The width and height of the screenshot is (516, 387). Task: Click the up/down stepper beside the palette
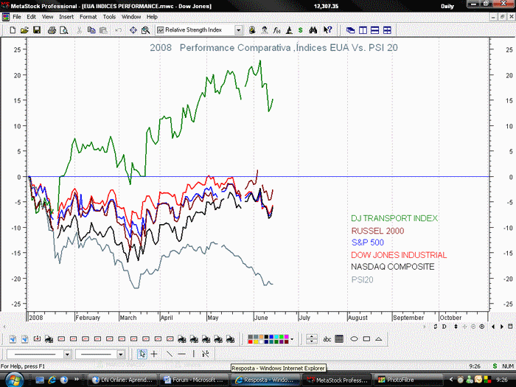click(x=311, y=339)
